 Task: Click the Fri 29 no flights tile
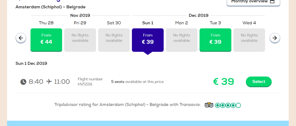(80, 40)
